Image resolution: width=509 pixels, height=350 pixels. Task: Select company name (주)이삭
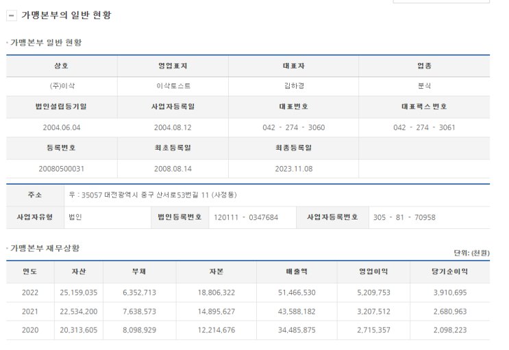(x=62, y=86)
